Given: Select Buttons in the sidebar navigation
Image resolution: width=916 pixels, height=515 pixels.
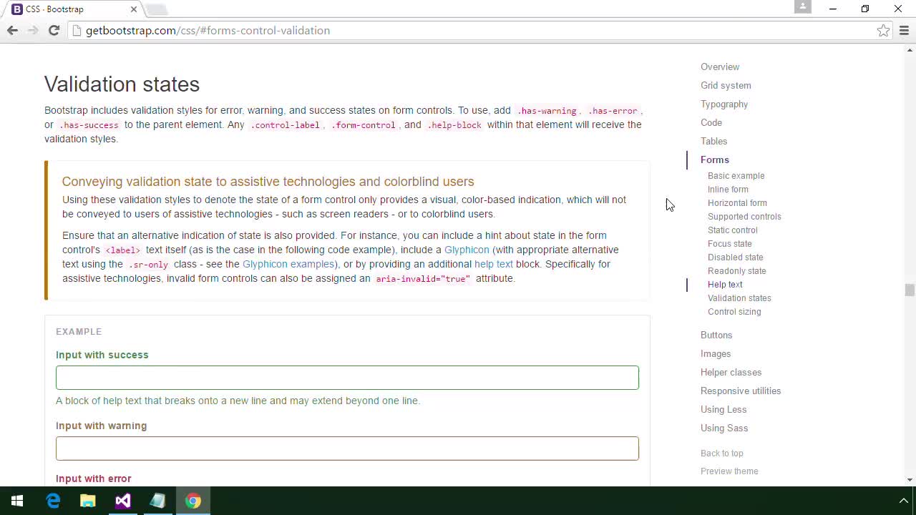Looking at the screenshot, I should pyautogui.click(x=716, y=335).
